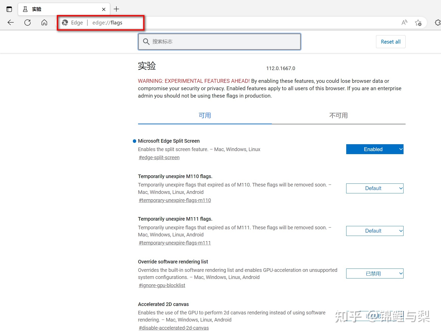Open Accelerated 2D canvas dropdown
441x334 pixels.
coord(375,316)
